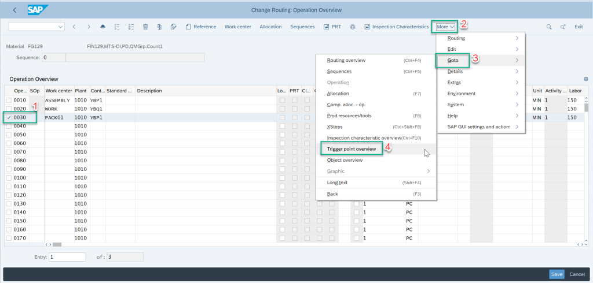
Task: Choose Allocation in Goto submenu
Action: [376, 94]
